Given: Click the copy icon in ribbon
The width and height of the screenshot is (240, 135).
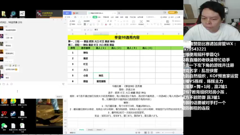Looking at the screenshot, I should (70, 24).
